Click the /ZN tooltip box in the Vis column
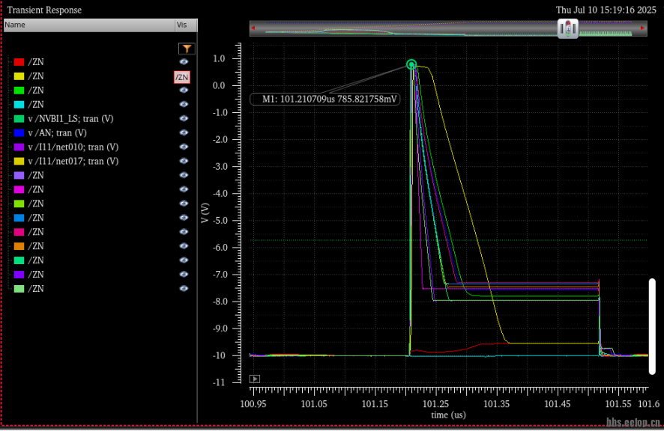 181,77
